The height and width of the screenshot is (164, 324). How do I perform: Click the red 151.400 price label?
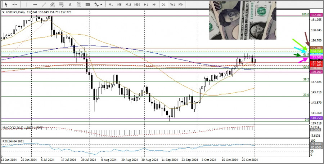pyautogui.click(x=316, y=65)
